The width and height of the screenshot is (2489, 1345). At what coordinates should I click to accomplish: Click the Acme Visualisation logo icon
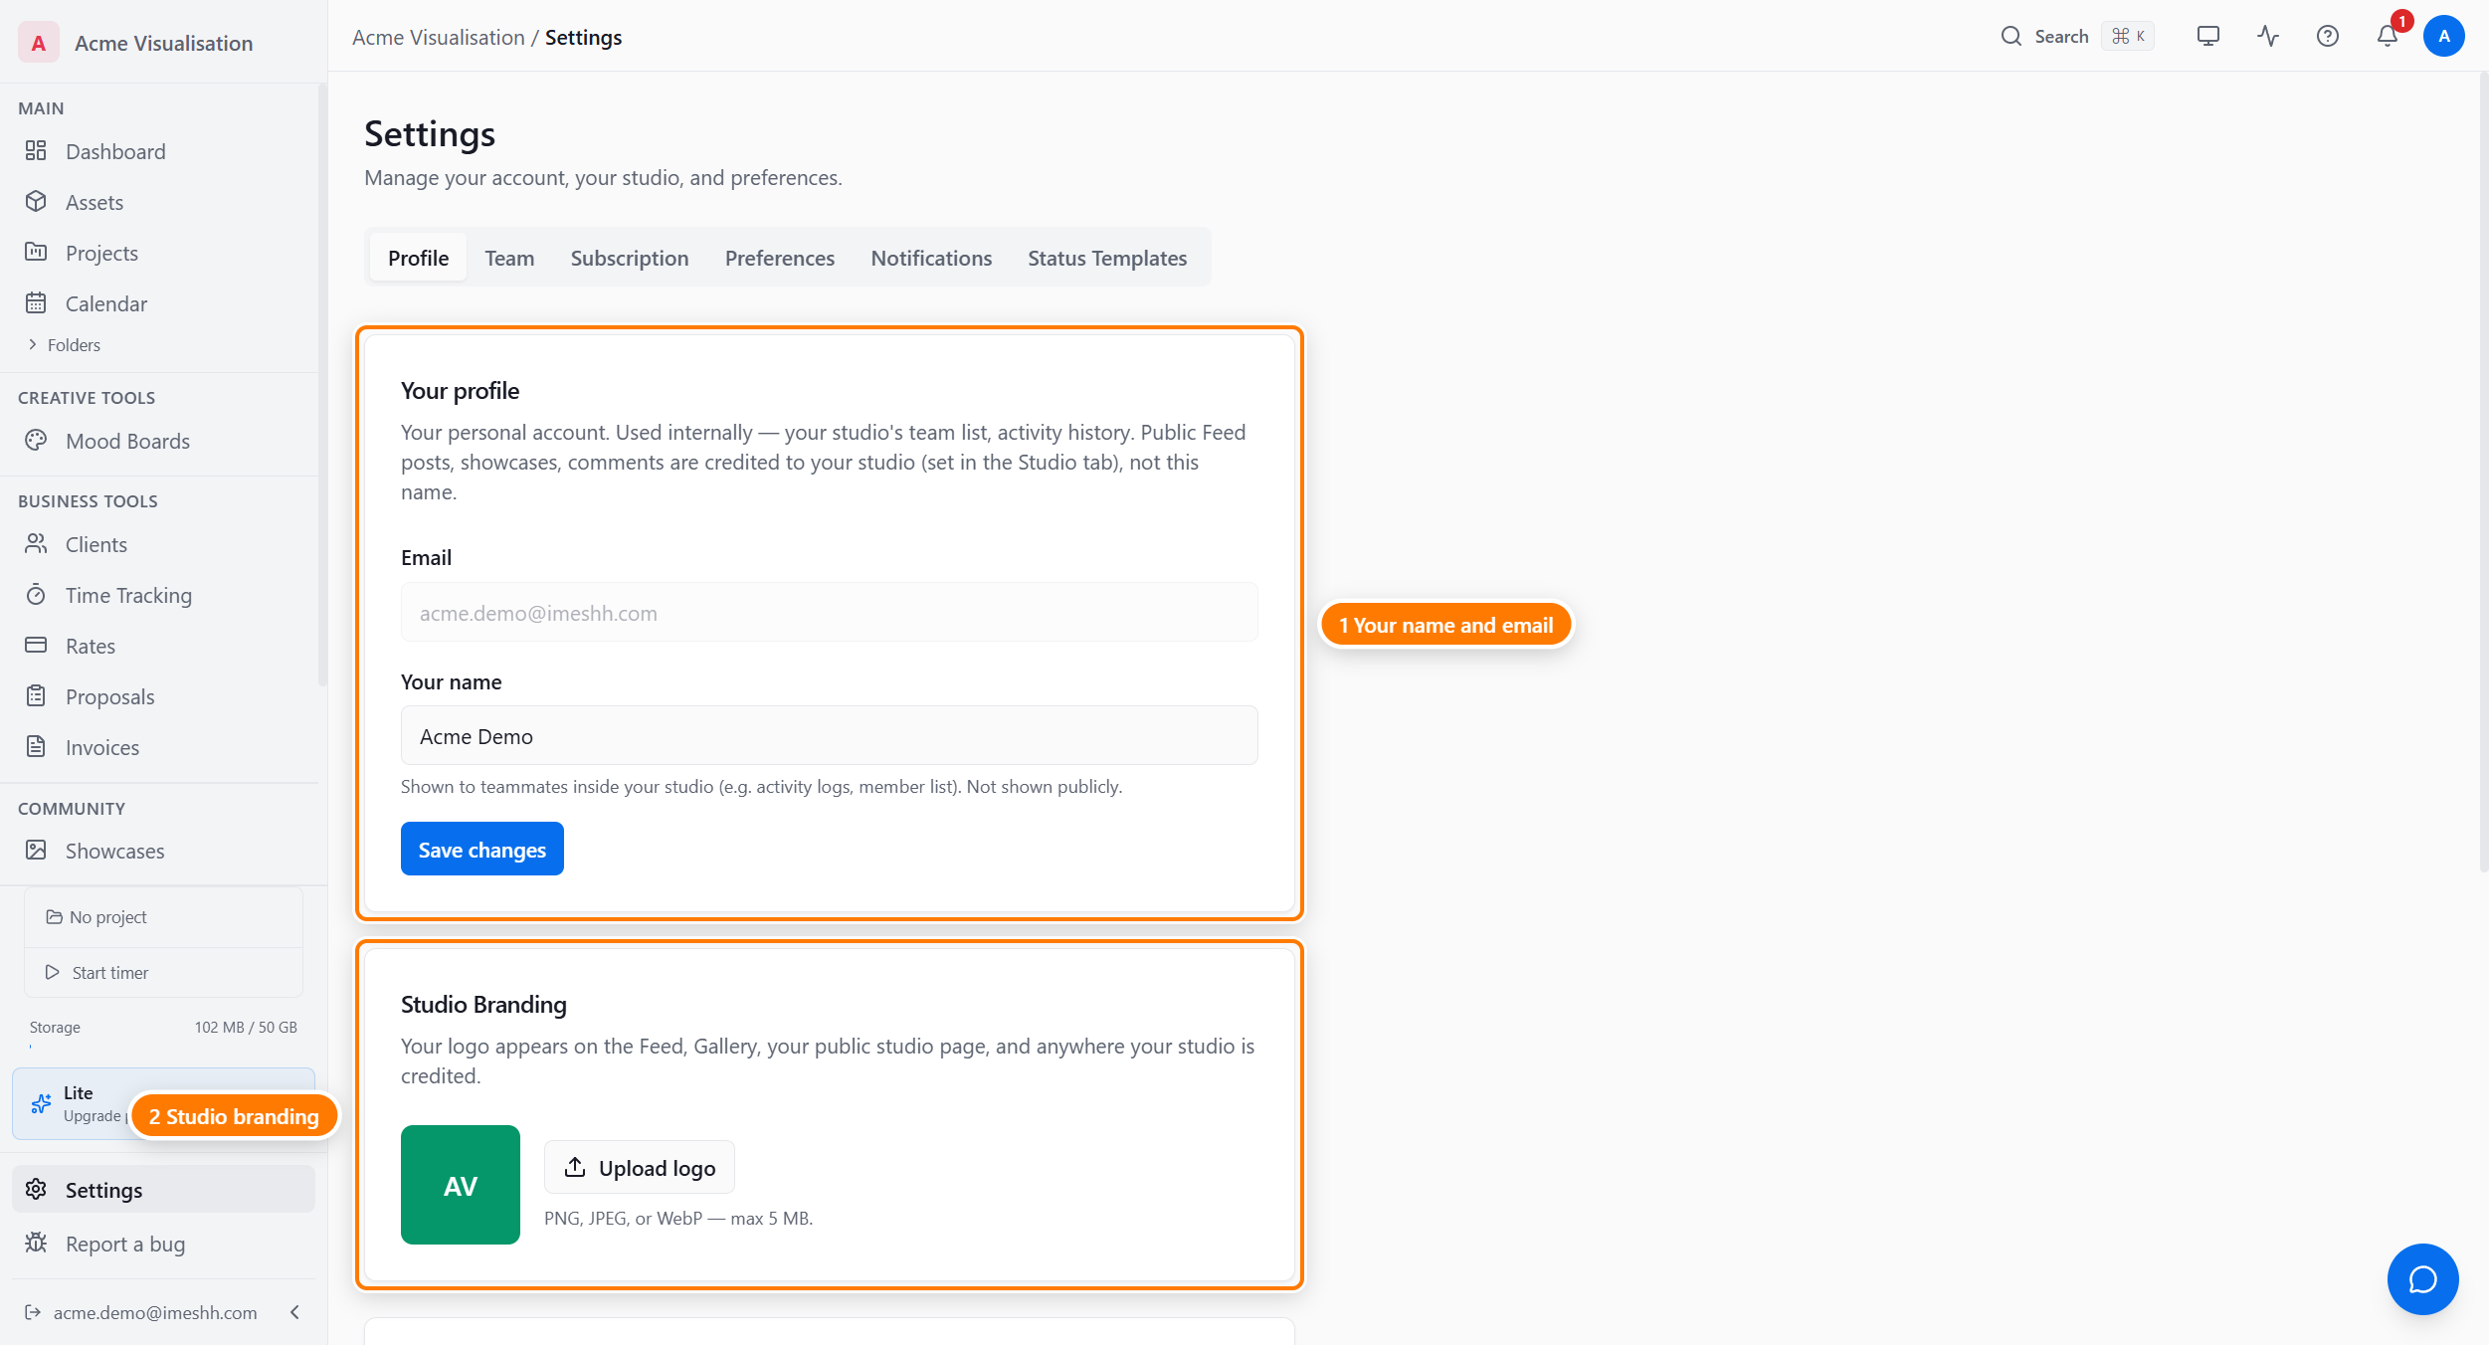(x=38, y=43)
